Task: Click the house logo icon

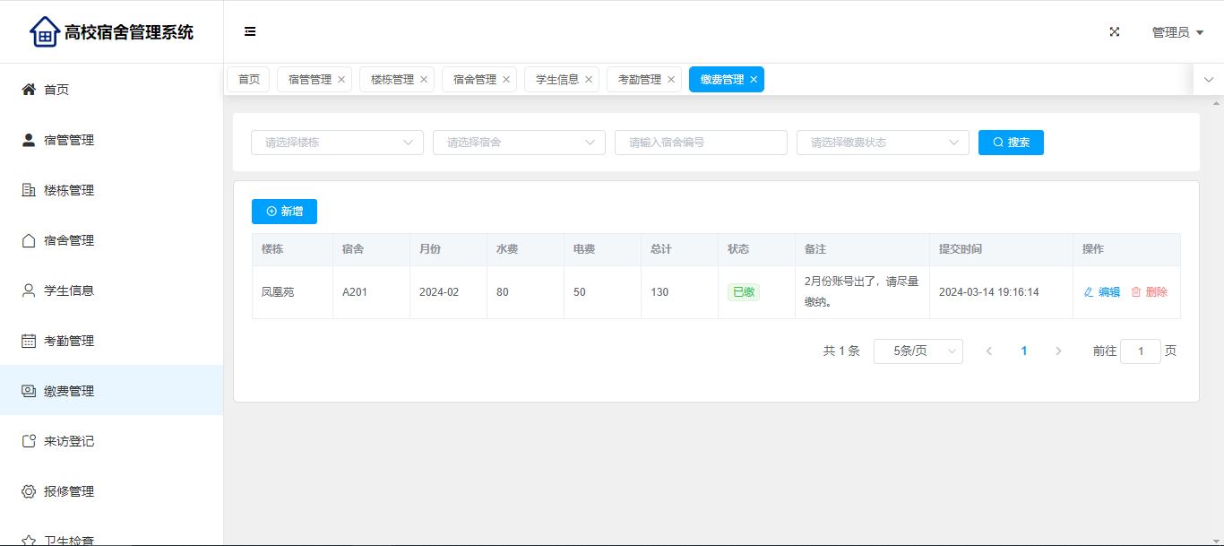Action: [x=44, y=32]
